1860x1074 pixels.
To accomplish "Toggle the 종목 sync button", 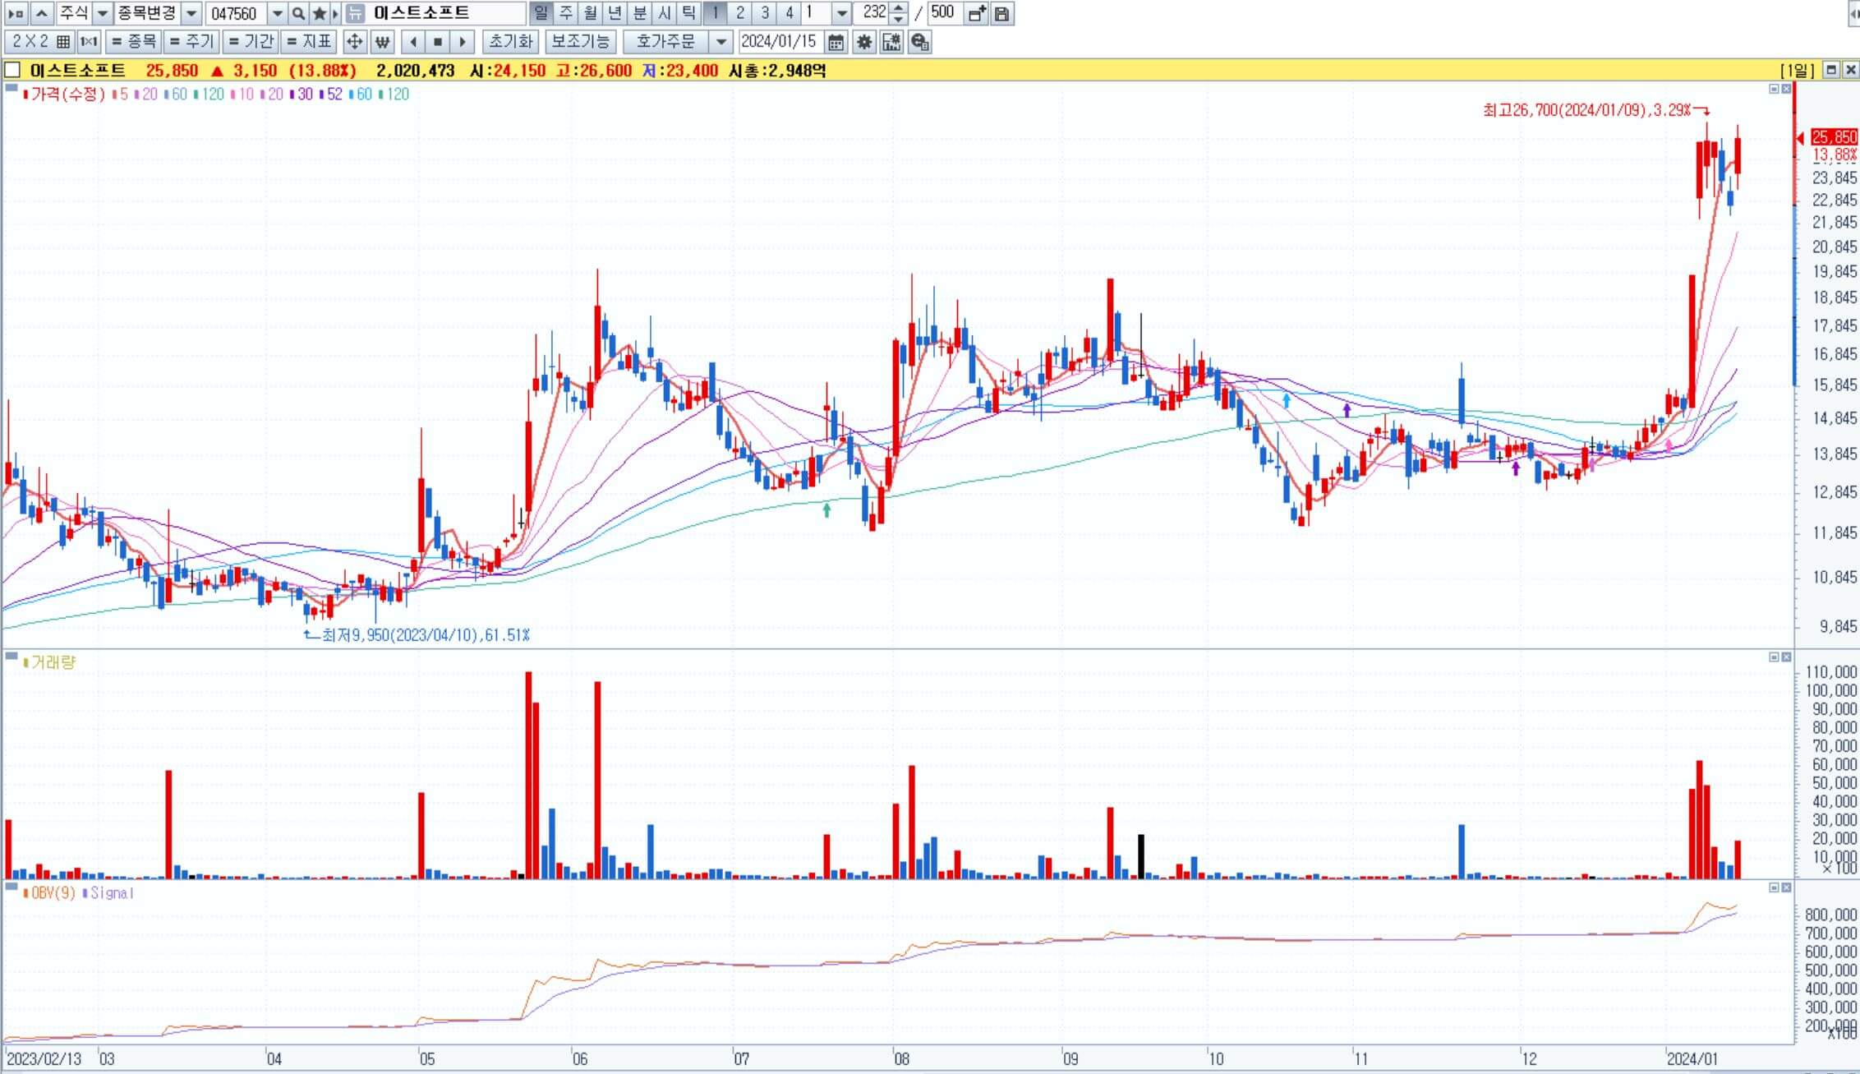I will pyautogui.click(x=134, y=41).
